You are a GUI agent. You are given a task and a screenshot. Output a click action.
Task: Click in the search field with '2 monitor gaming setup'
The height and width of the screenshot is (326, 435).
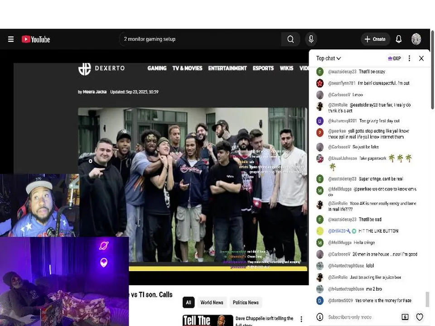click(200, 39)
